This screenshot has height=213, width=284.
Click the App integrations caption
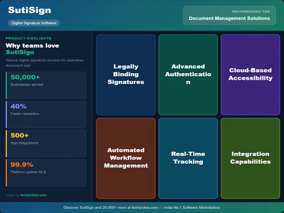(x=24, y=143)
